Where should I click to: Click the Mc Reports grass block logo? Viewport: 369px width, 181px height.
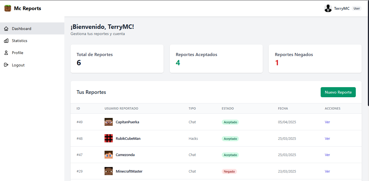point(8,8)
